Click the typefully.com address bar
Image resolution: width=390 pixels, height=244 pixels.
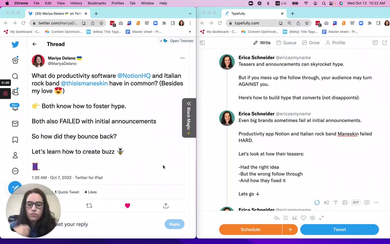click(x=269, y=23)
